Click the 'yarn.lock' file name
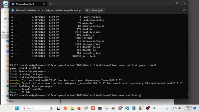This screenshot has height=112, width=199. [89, 56]
